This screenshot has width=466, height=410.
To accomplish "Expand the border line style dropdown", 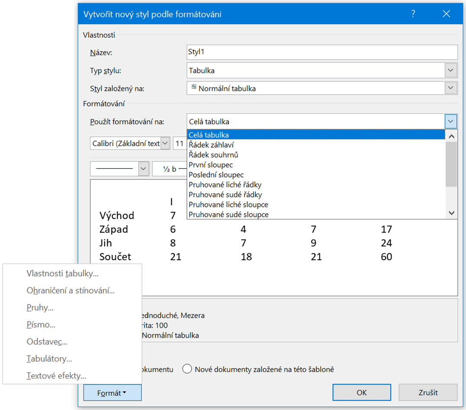I will click(x=143, y=169).
